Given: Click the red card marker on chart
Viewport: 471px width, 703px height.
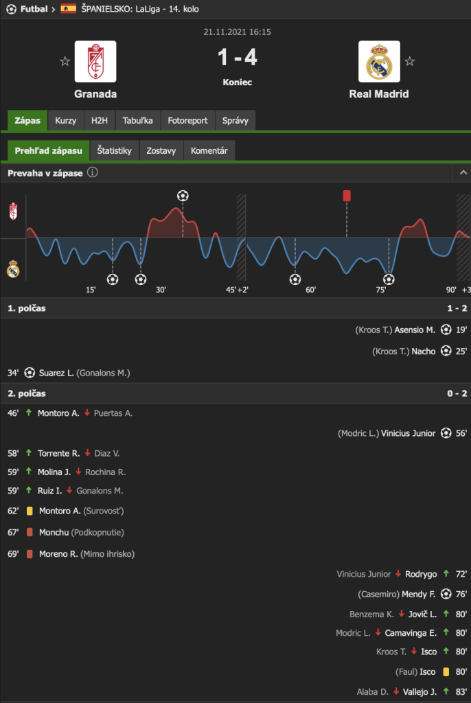Looking at the screenshot, I should pyautogui.click(x=347, y=196).
